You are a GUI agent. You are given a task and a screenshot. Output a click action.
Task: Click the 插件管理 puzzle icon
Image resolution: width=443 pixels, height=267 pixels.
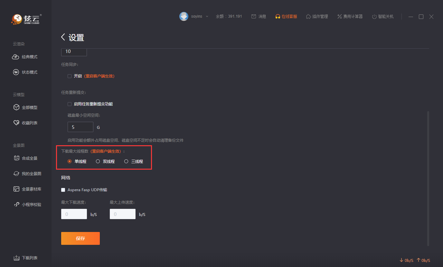(x=308, y=16)
